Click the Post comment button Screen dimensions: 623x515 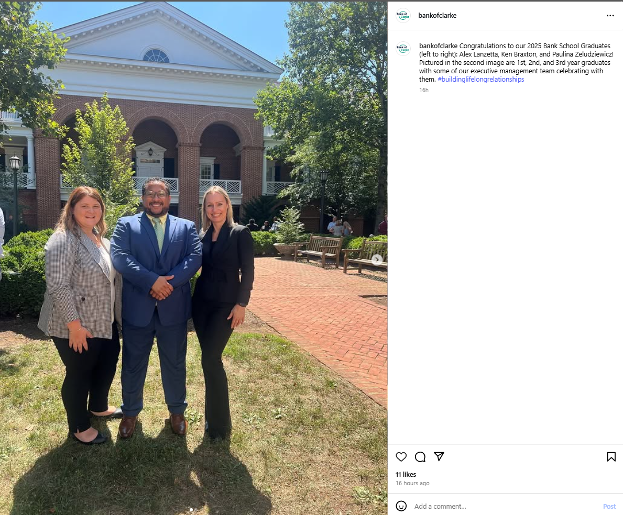609,506
